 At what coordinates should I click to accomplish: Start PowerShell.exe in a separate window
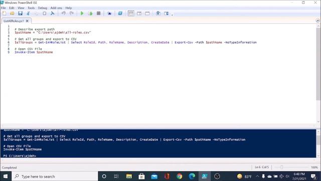pyautogui.click(x=120, y=14)
